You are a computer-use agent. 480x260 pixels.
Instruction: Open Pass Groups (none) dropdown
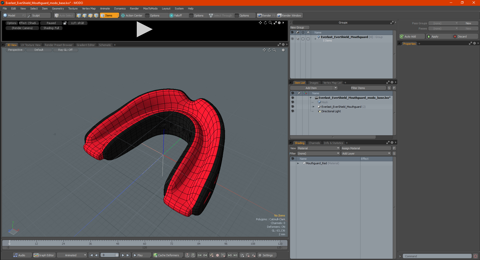pos(443,23)
